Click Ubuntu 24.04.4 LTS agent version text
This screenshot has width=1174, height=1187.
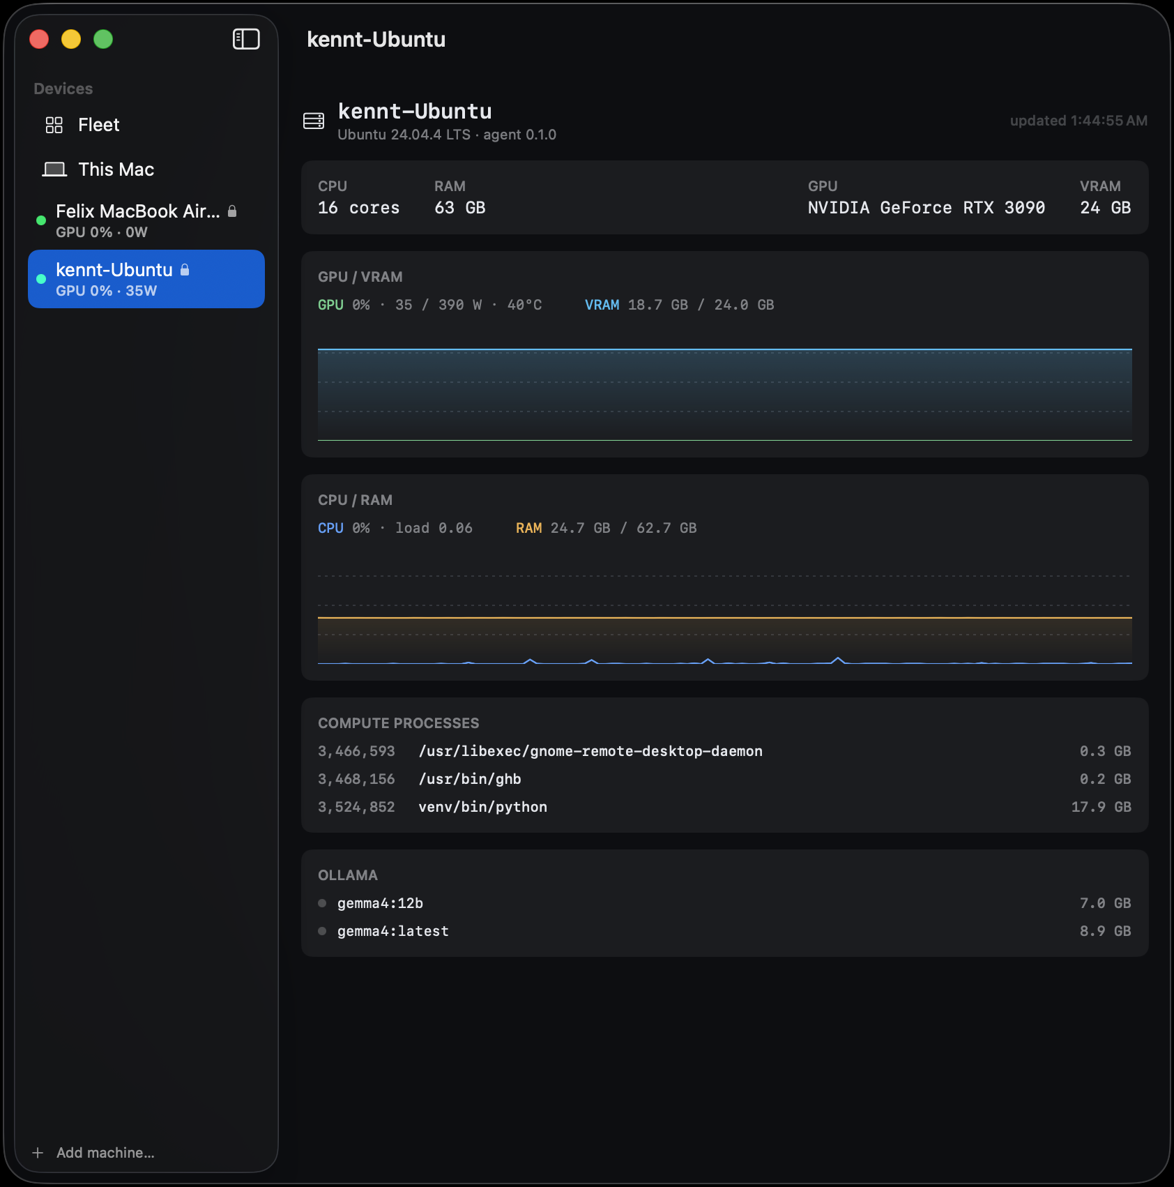447,135
